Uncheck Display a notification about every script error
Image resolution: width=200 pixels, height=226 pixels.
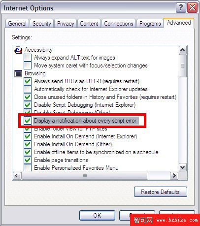pyautogui.click(x=28, y=121)
